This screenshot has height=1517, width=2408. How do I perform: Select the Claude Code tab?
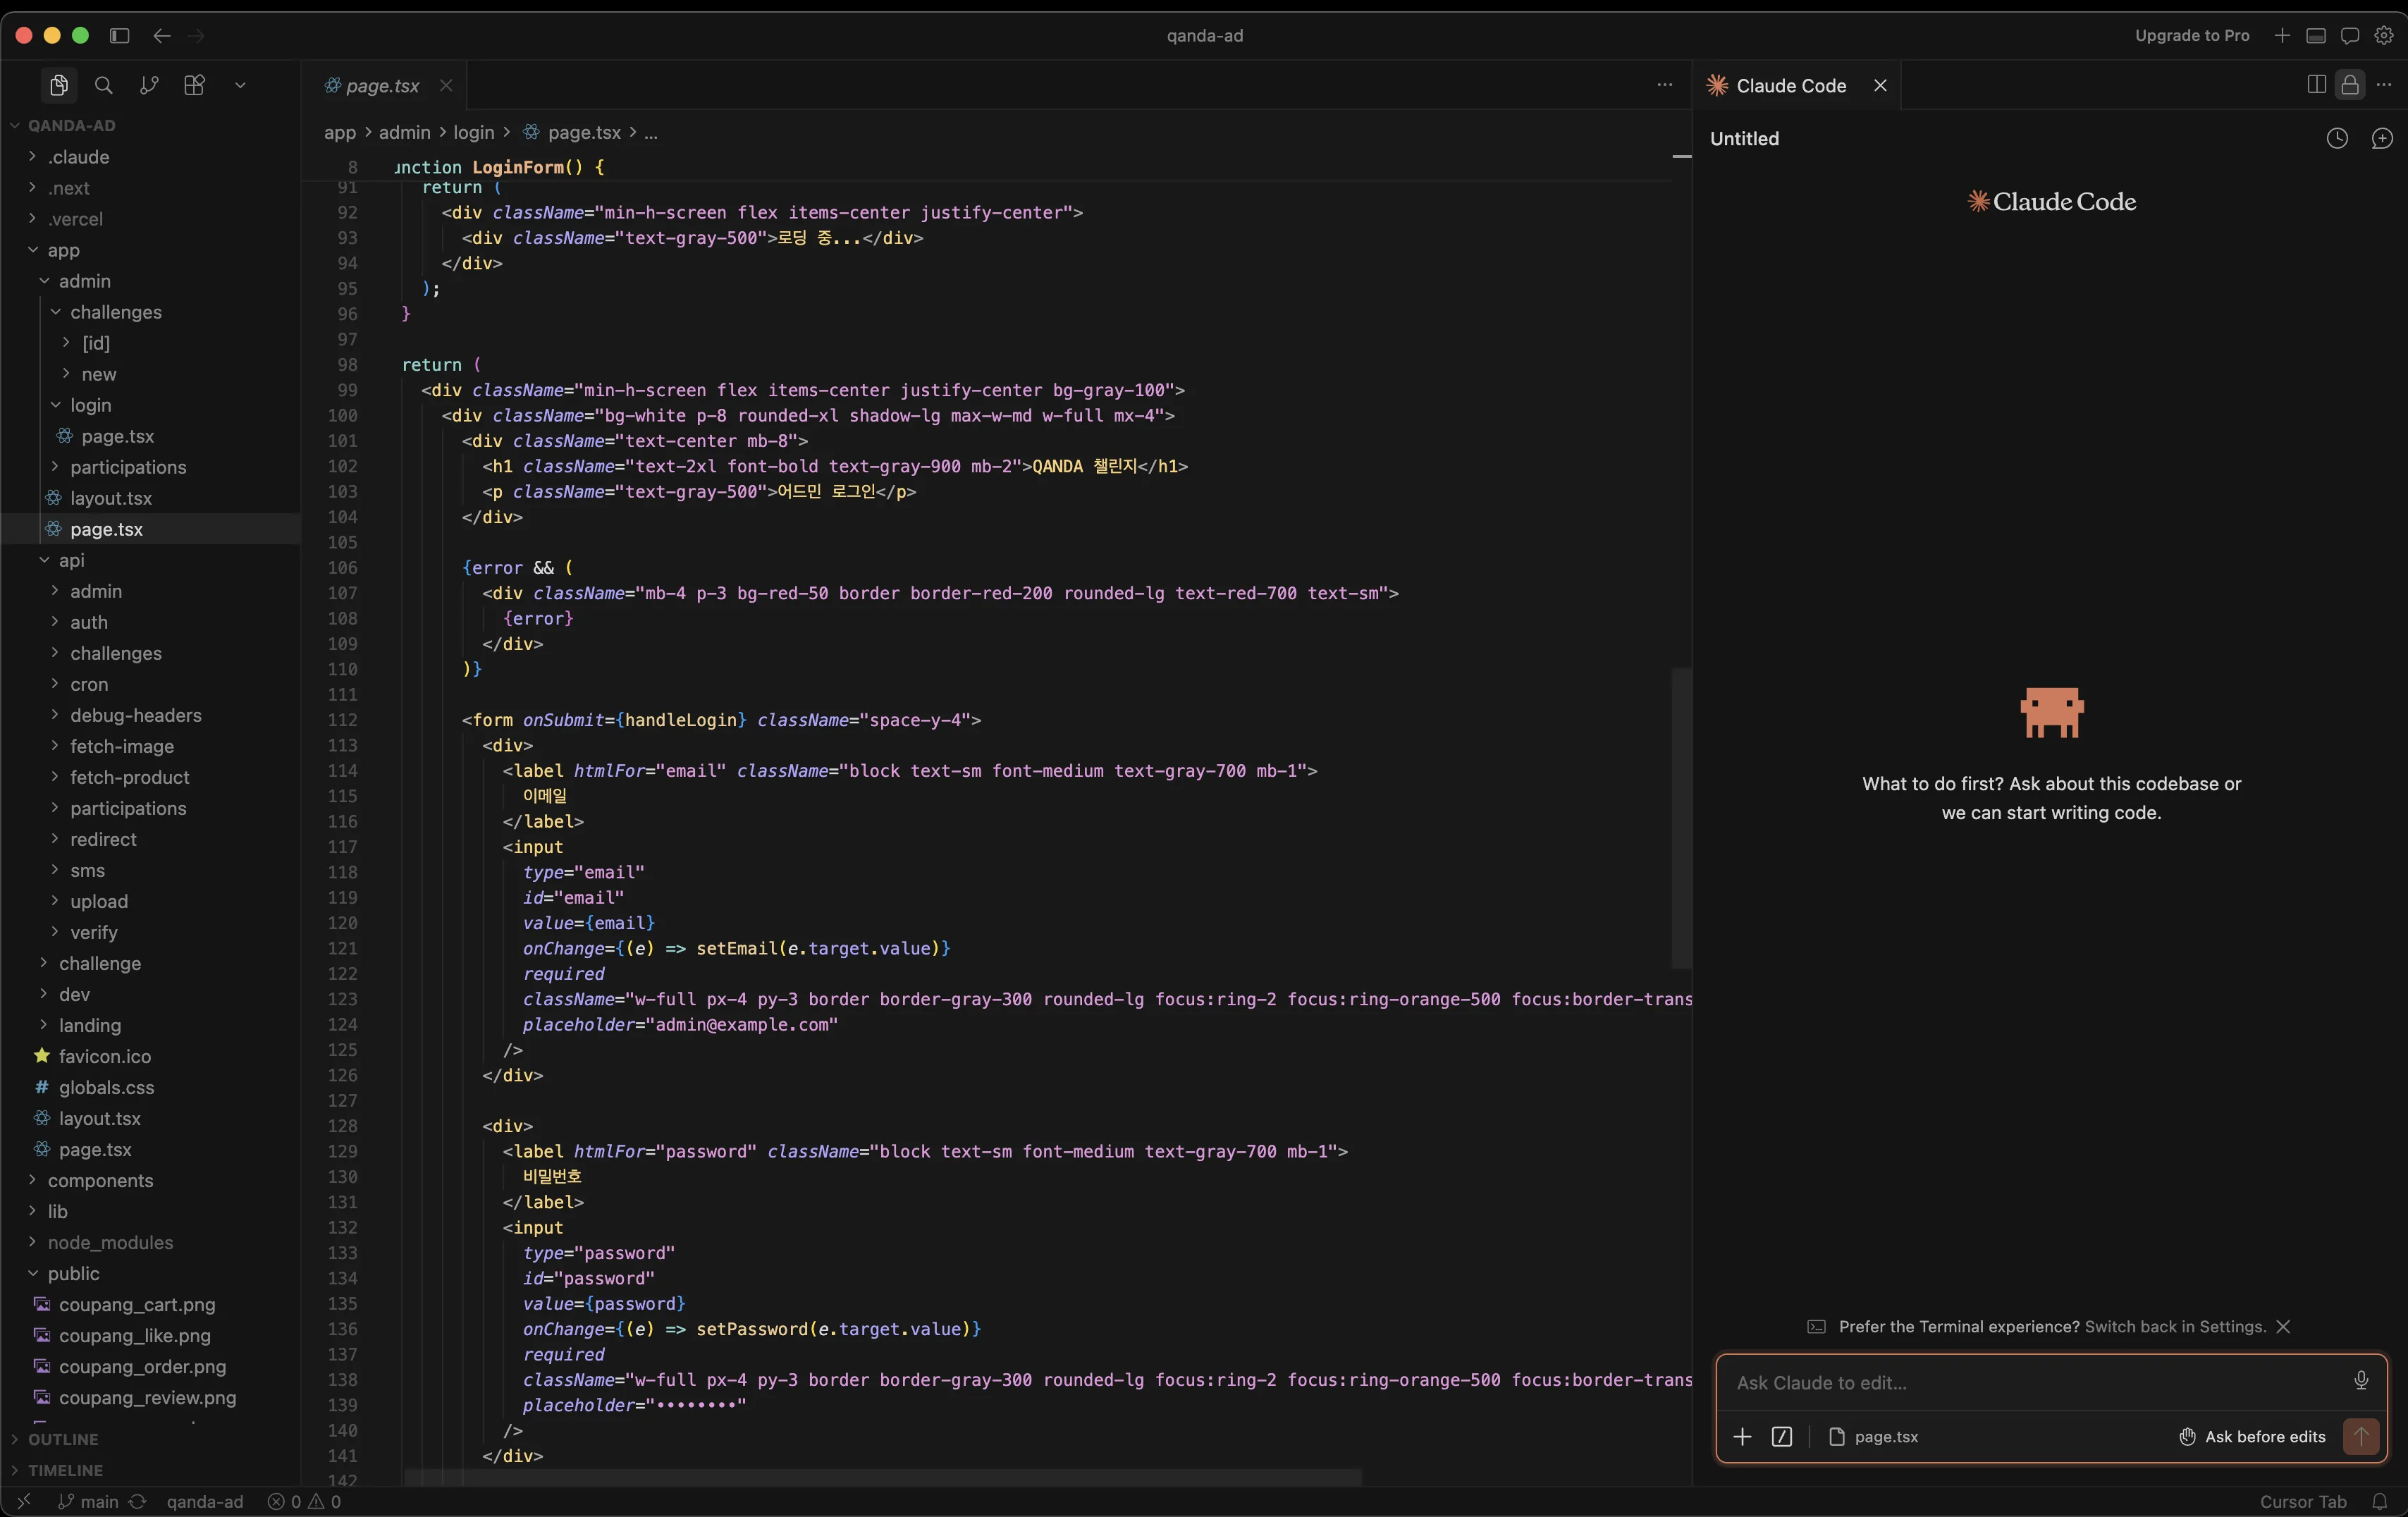pos(1791,86)
